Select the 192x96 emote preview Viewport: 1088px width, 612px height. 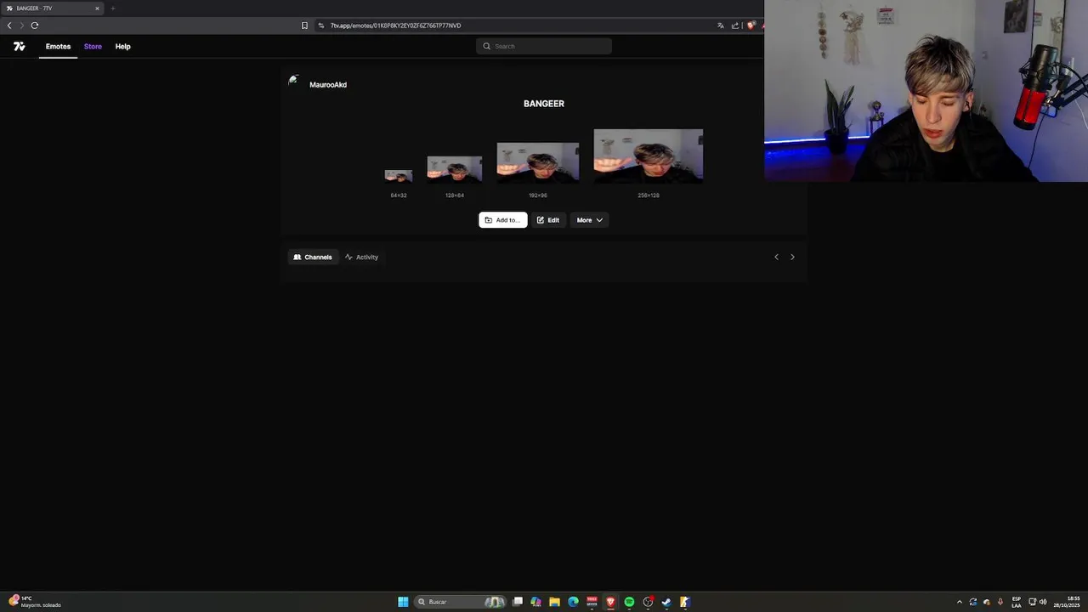[x=538, y=162]
